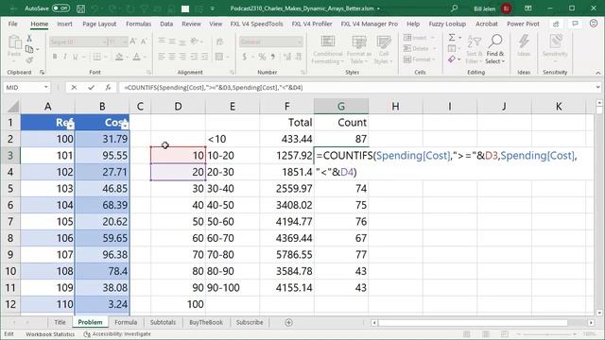Open the Ribbon Display Options icon
Viewport: 605px width, 340px height.
528,8
